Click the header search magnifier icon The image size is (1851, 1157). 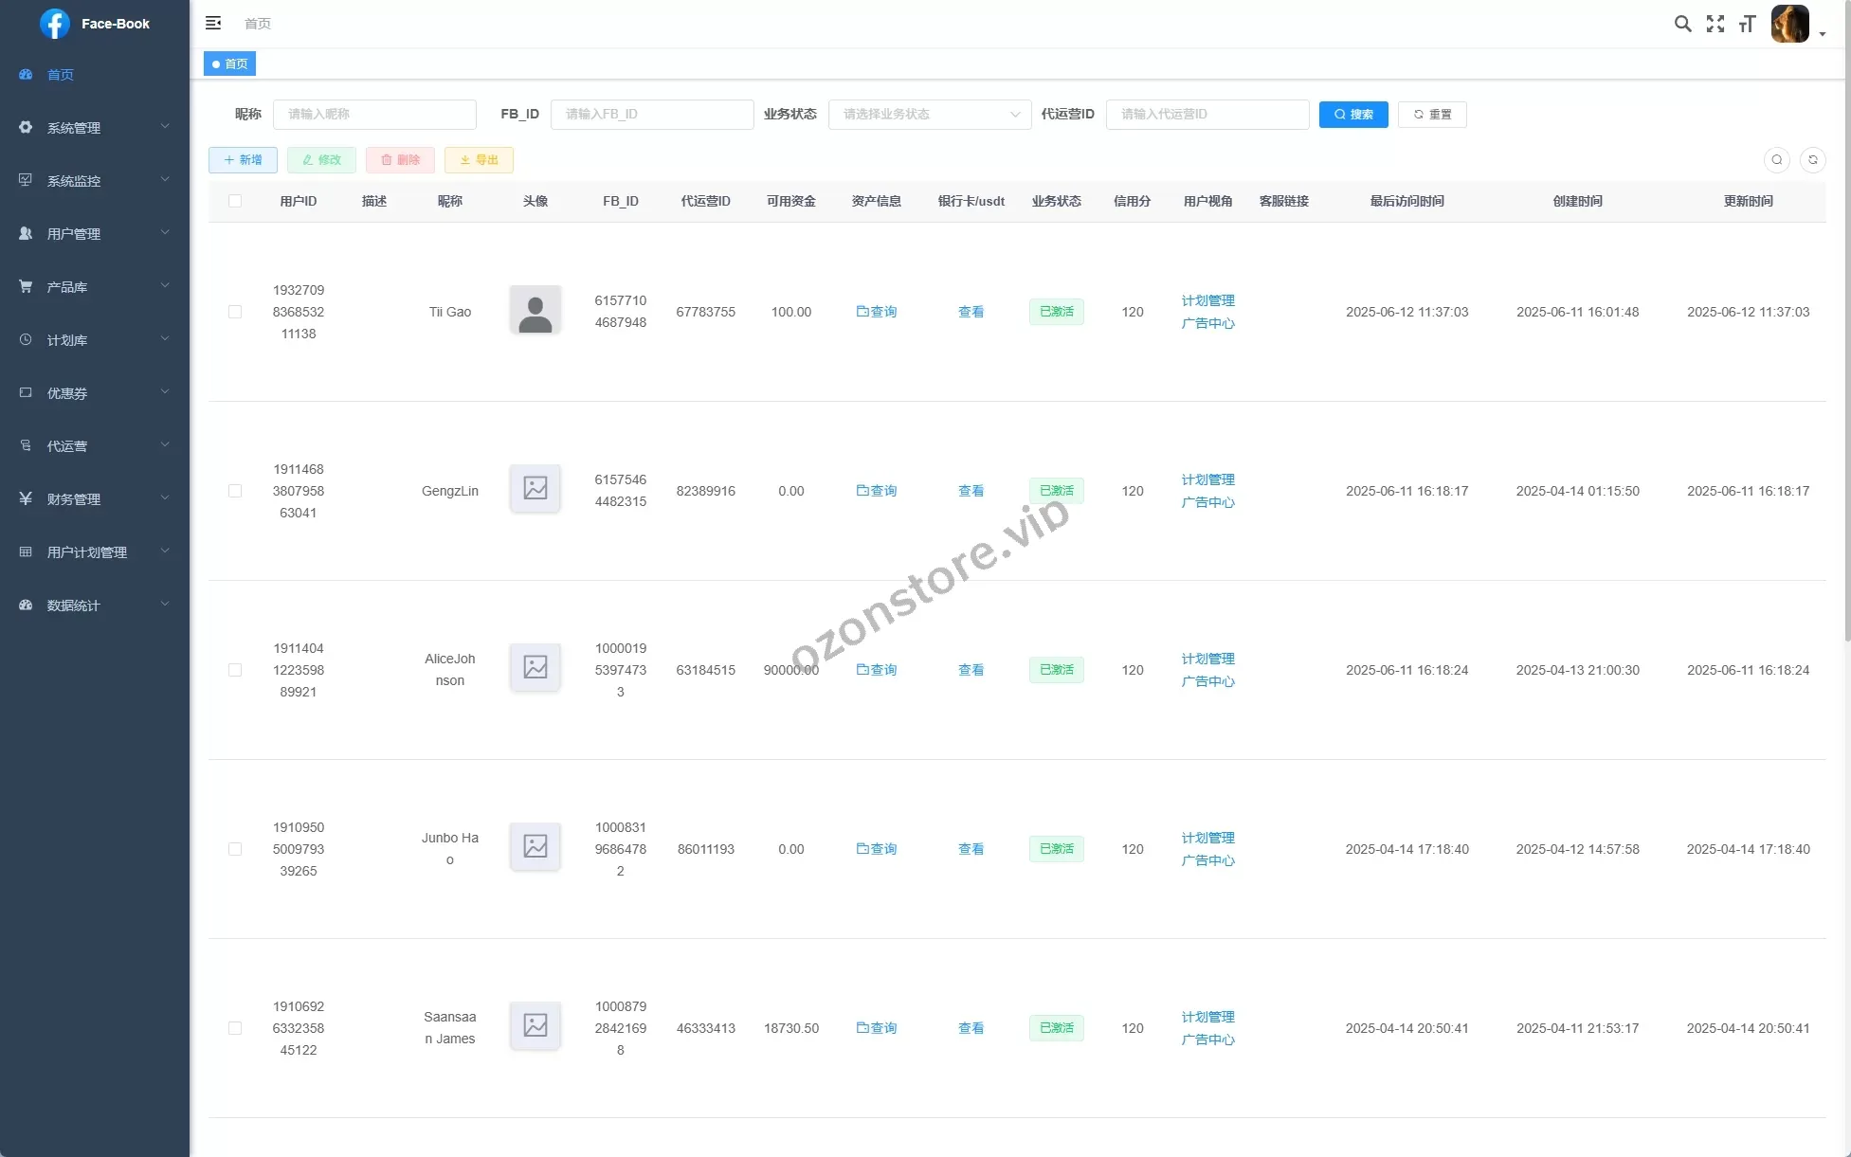[1682, 24]
